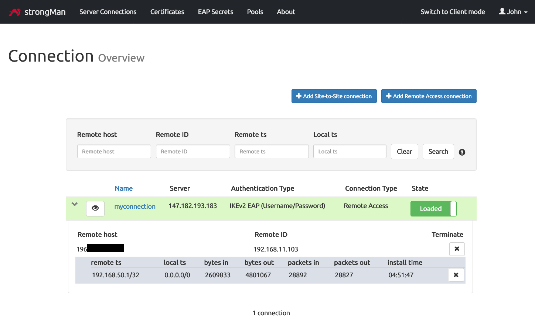
Task: Show connection details using the eye icon
Action: pyautogui.click(x=95, y=208)
